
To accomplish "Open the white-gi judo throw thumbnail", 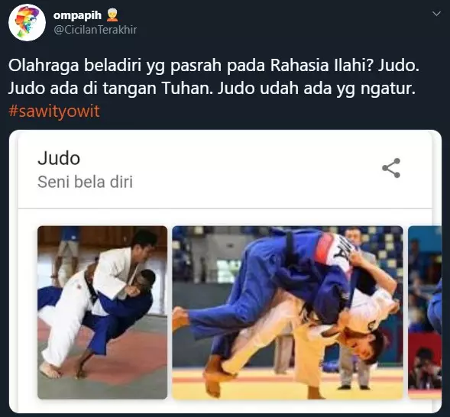I will (x=102, y=312).
